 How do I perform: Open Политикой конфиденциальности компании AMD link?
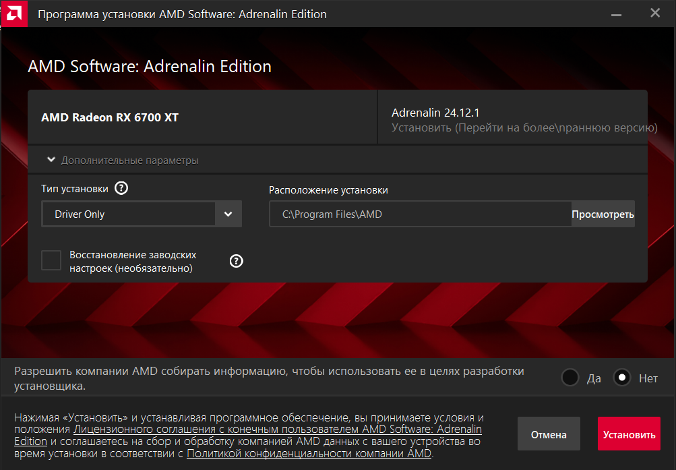(x=309, y=453)
